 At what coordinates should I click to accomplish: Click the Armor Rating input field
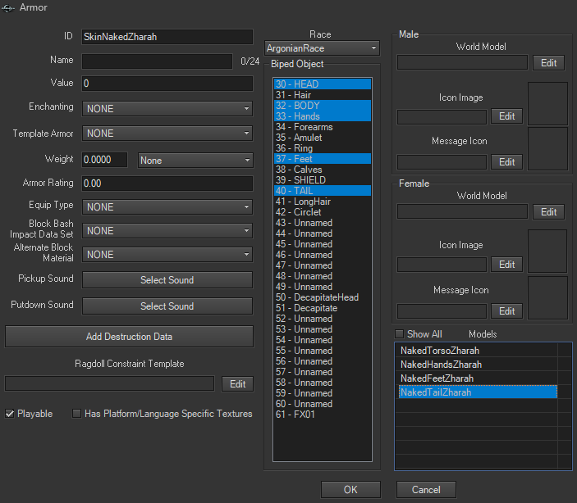[167, 184]
